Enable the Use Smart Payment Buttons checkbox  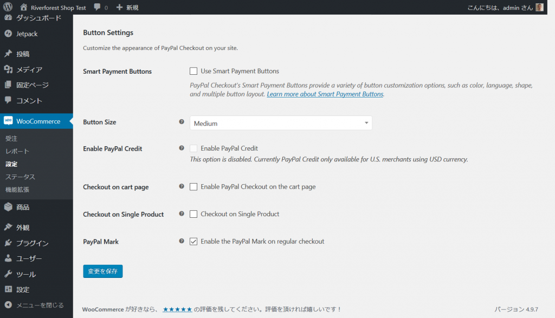[x=193, y=71]
